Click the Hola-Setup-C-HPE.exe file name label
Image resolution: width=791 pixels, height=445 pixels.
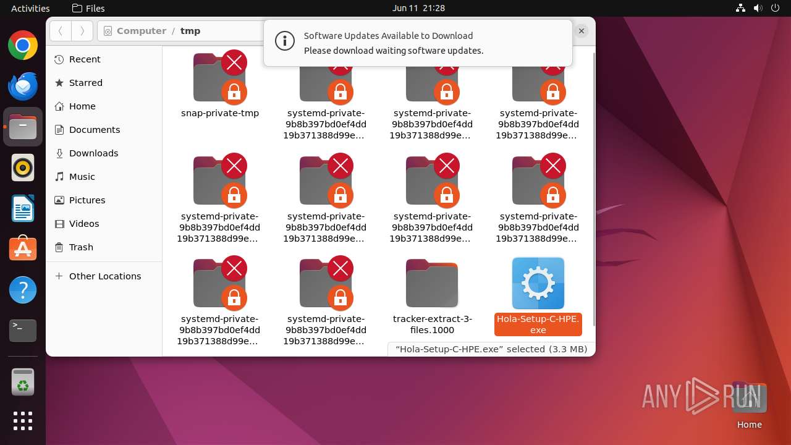pyautogui.click(x=538, y=324)
